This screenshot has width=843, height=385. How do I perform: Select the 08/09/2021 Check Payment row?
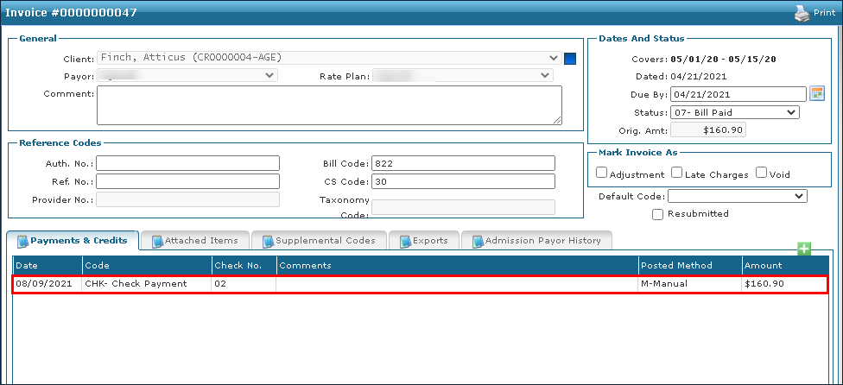point(419,284)
